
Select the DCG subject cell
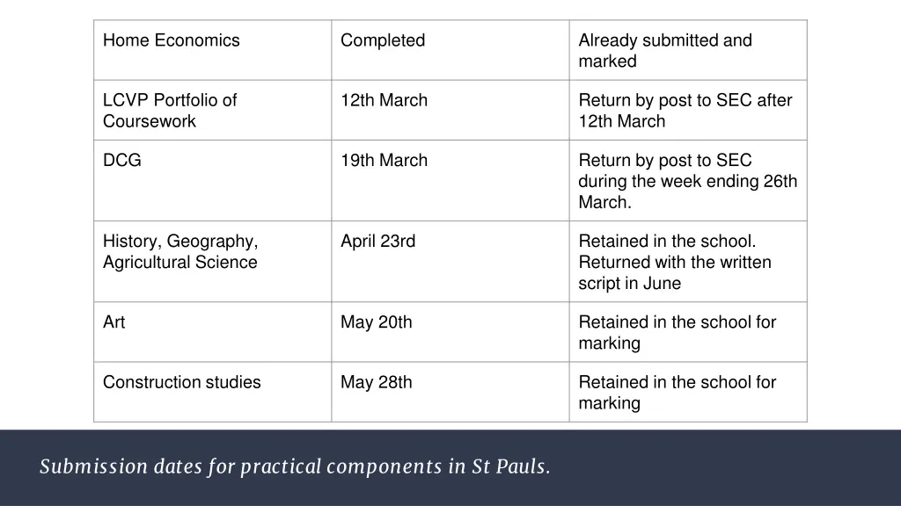pos(213,181)
